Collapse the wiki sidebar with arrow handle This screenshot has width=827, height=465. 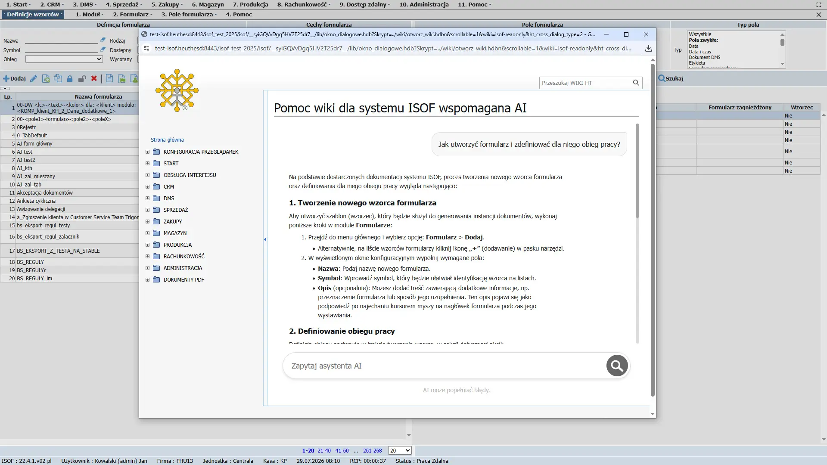click(x=265, y=239)
